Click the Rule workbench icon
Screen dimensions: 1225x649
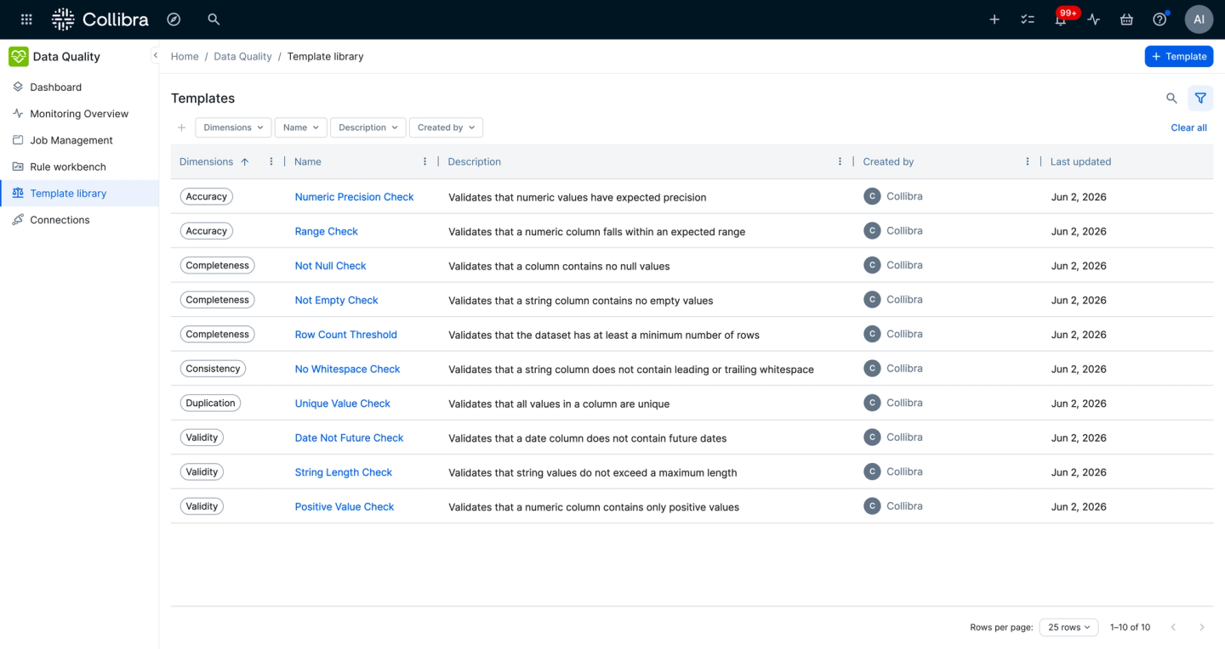pyautogui.click(x=18, y=166)
